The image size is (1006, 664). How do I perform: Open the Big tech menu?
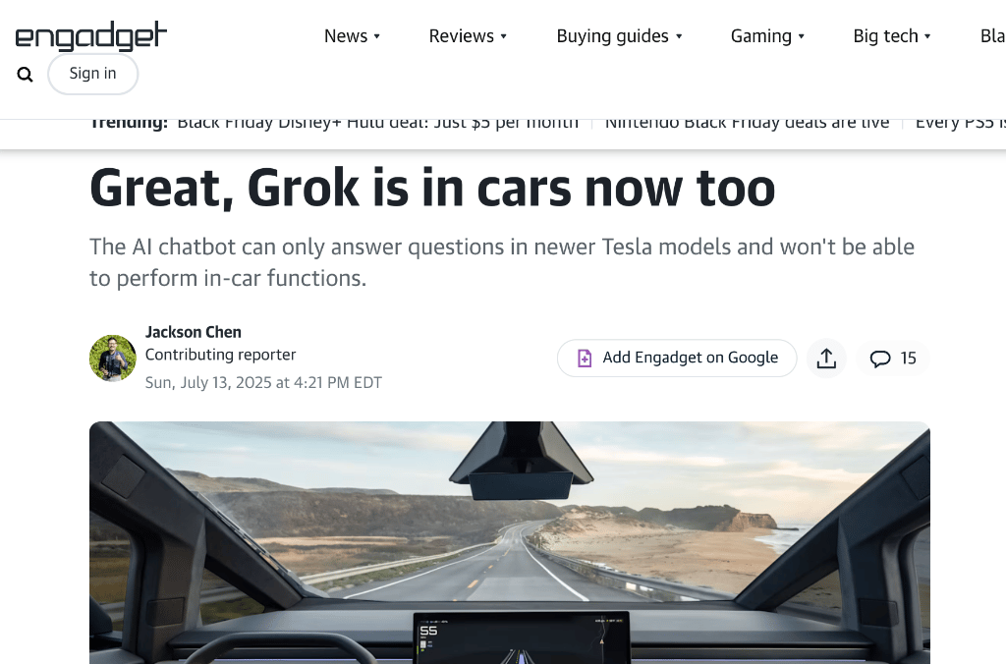(892, 36)
